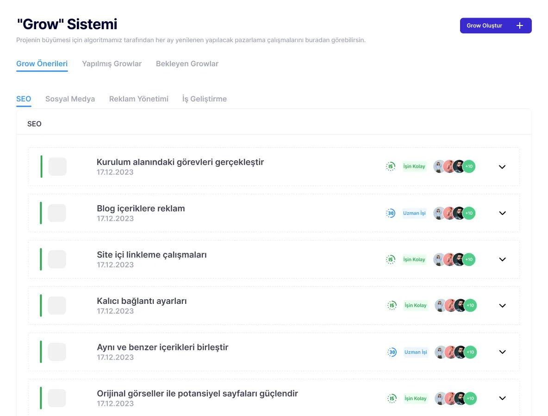The height and width of the screenshot is (416, 548).
Task: Click +10 avatar badge in Orijinal görseller row
Action: click(x=470, y=398)
